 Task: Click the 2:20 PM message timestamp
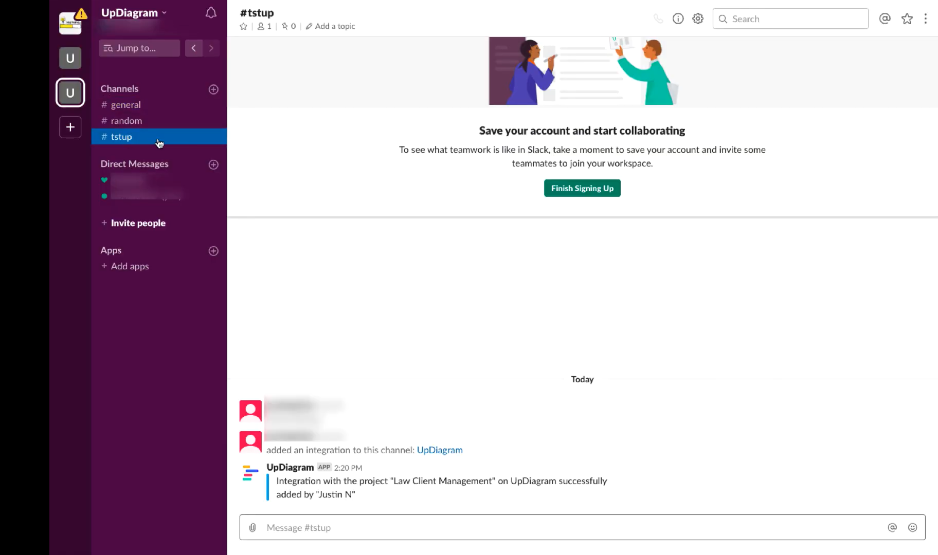click(x=348, y=468)
